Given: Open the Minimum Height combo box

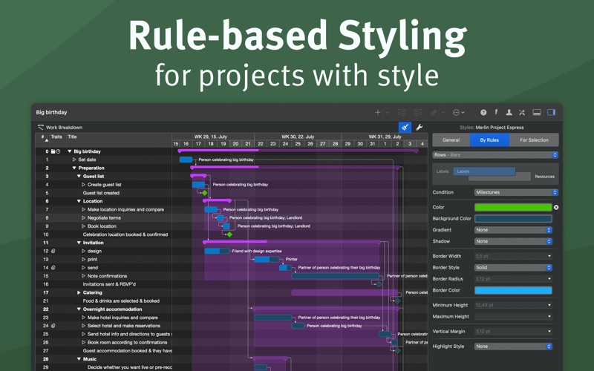Looking at the screenshot, I should pos(513,305).
